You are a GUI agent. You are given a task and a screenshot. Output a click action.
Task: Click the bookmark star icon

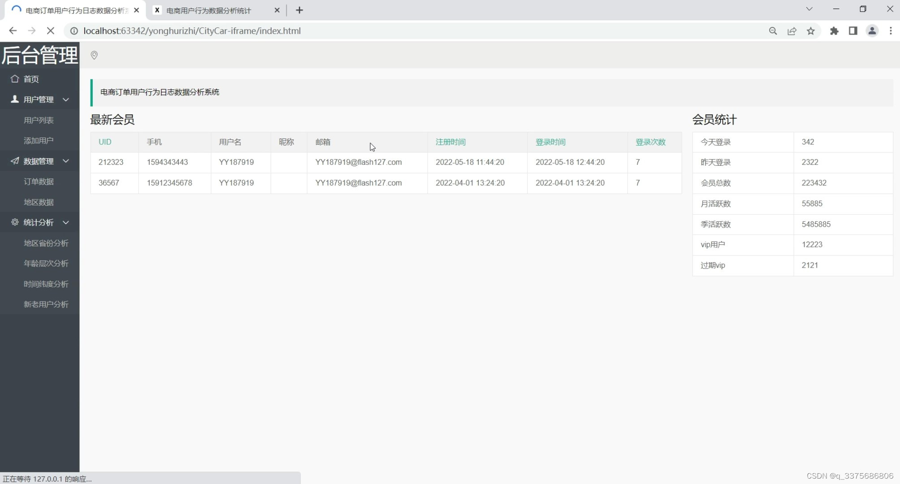coord(811,31)
